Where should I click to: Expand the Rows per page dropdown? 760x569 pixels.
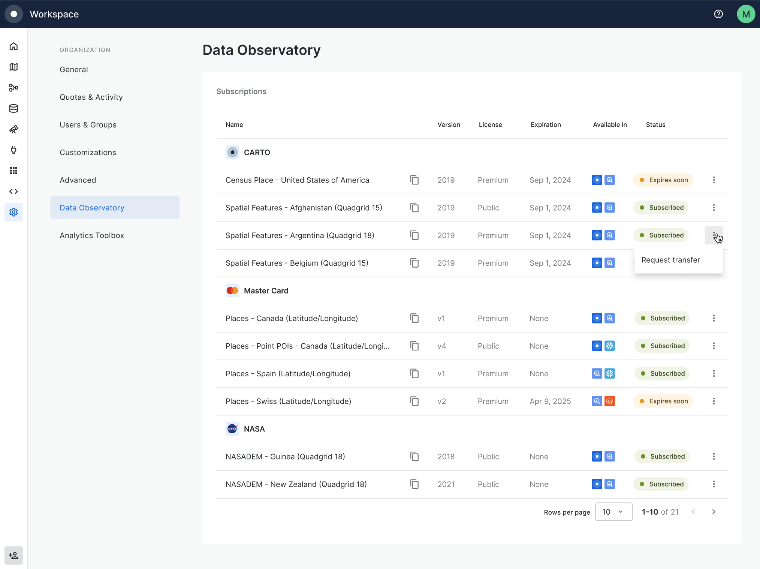pyautogui.click(x=613, y=512)
